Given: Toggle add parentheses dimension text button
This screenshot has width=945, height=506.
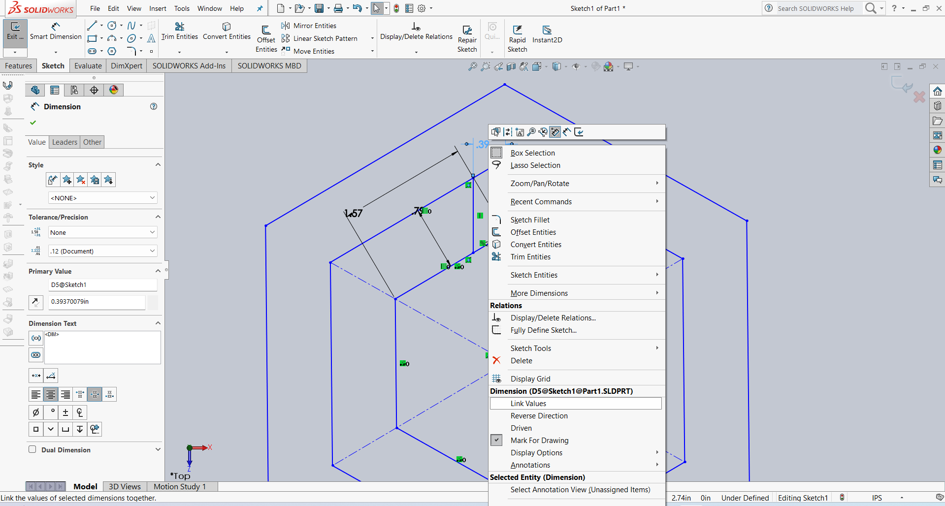Looking at the screenshot, I should [36, 338].
